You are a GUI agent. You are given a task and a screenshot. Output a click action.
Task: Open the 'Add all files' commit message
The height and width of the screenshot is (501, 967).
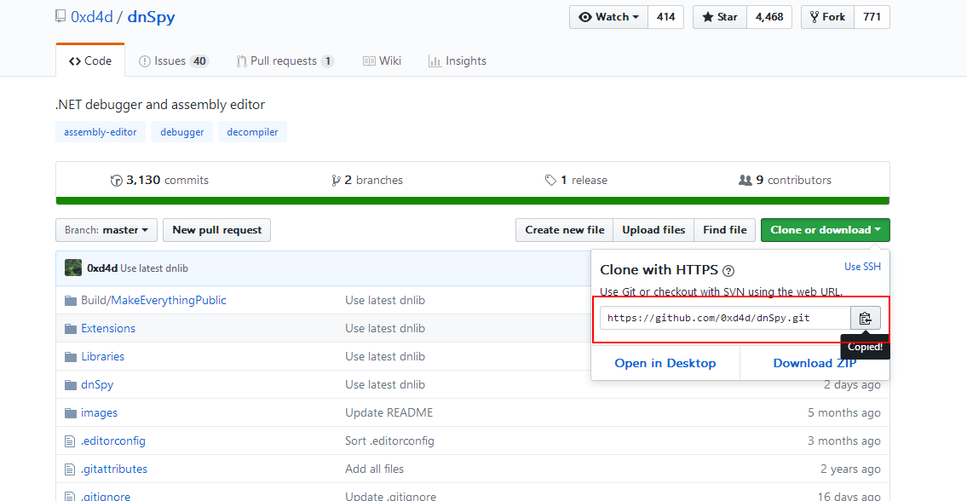[x=374, y=469]
